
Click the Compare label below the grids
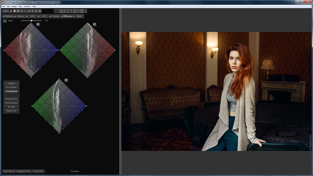(x=75, y=171)
